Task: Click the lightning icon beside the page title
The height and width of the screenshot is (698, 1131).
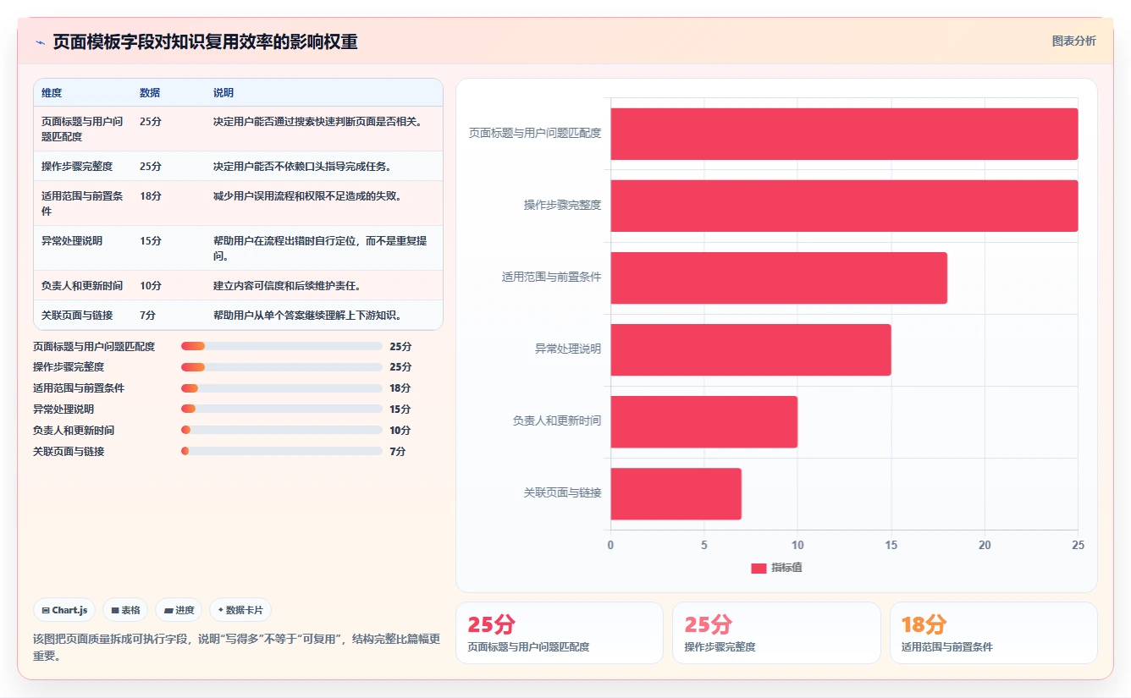Action: pyautogui.click(x=41, y=42)
